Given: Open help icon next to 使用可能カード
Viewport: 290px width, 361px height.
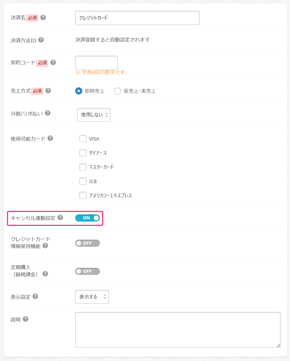Looking at the screenshot, I should 50,138.
